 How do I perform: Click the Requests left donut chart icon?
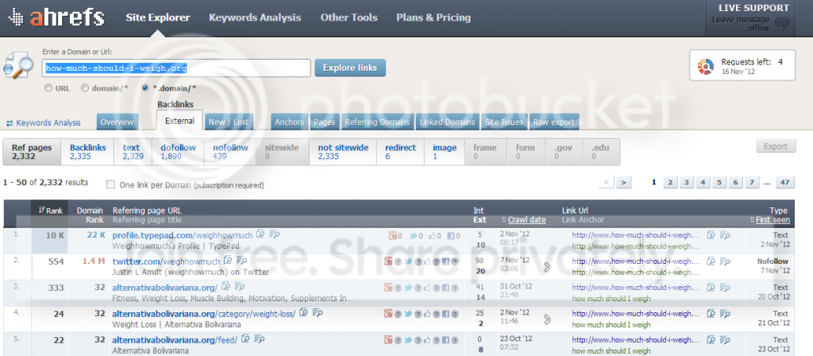(x=706, y=66)
